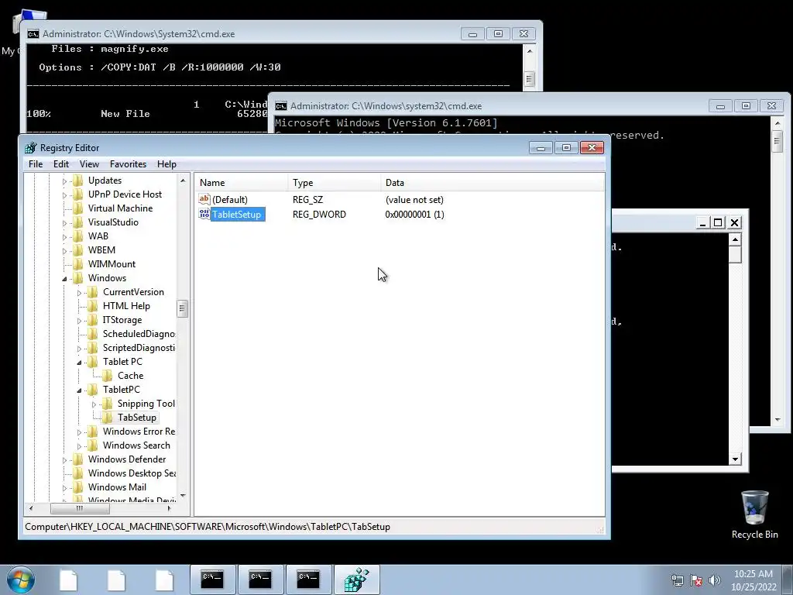793x595 pixels.
Task: Click the tree scrollbar down arrow
Action: click(x=183, y=495)
